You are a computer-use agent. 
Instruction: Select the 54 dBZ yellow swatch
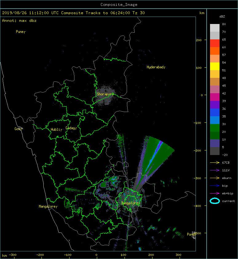click(215, 66)
